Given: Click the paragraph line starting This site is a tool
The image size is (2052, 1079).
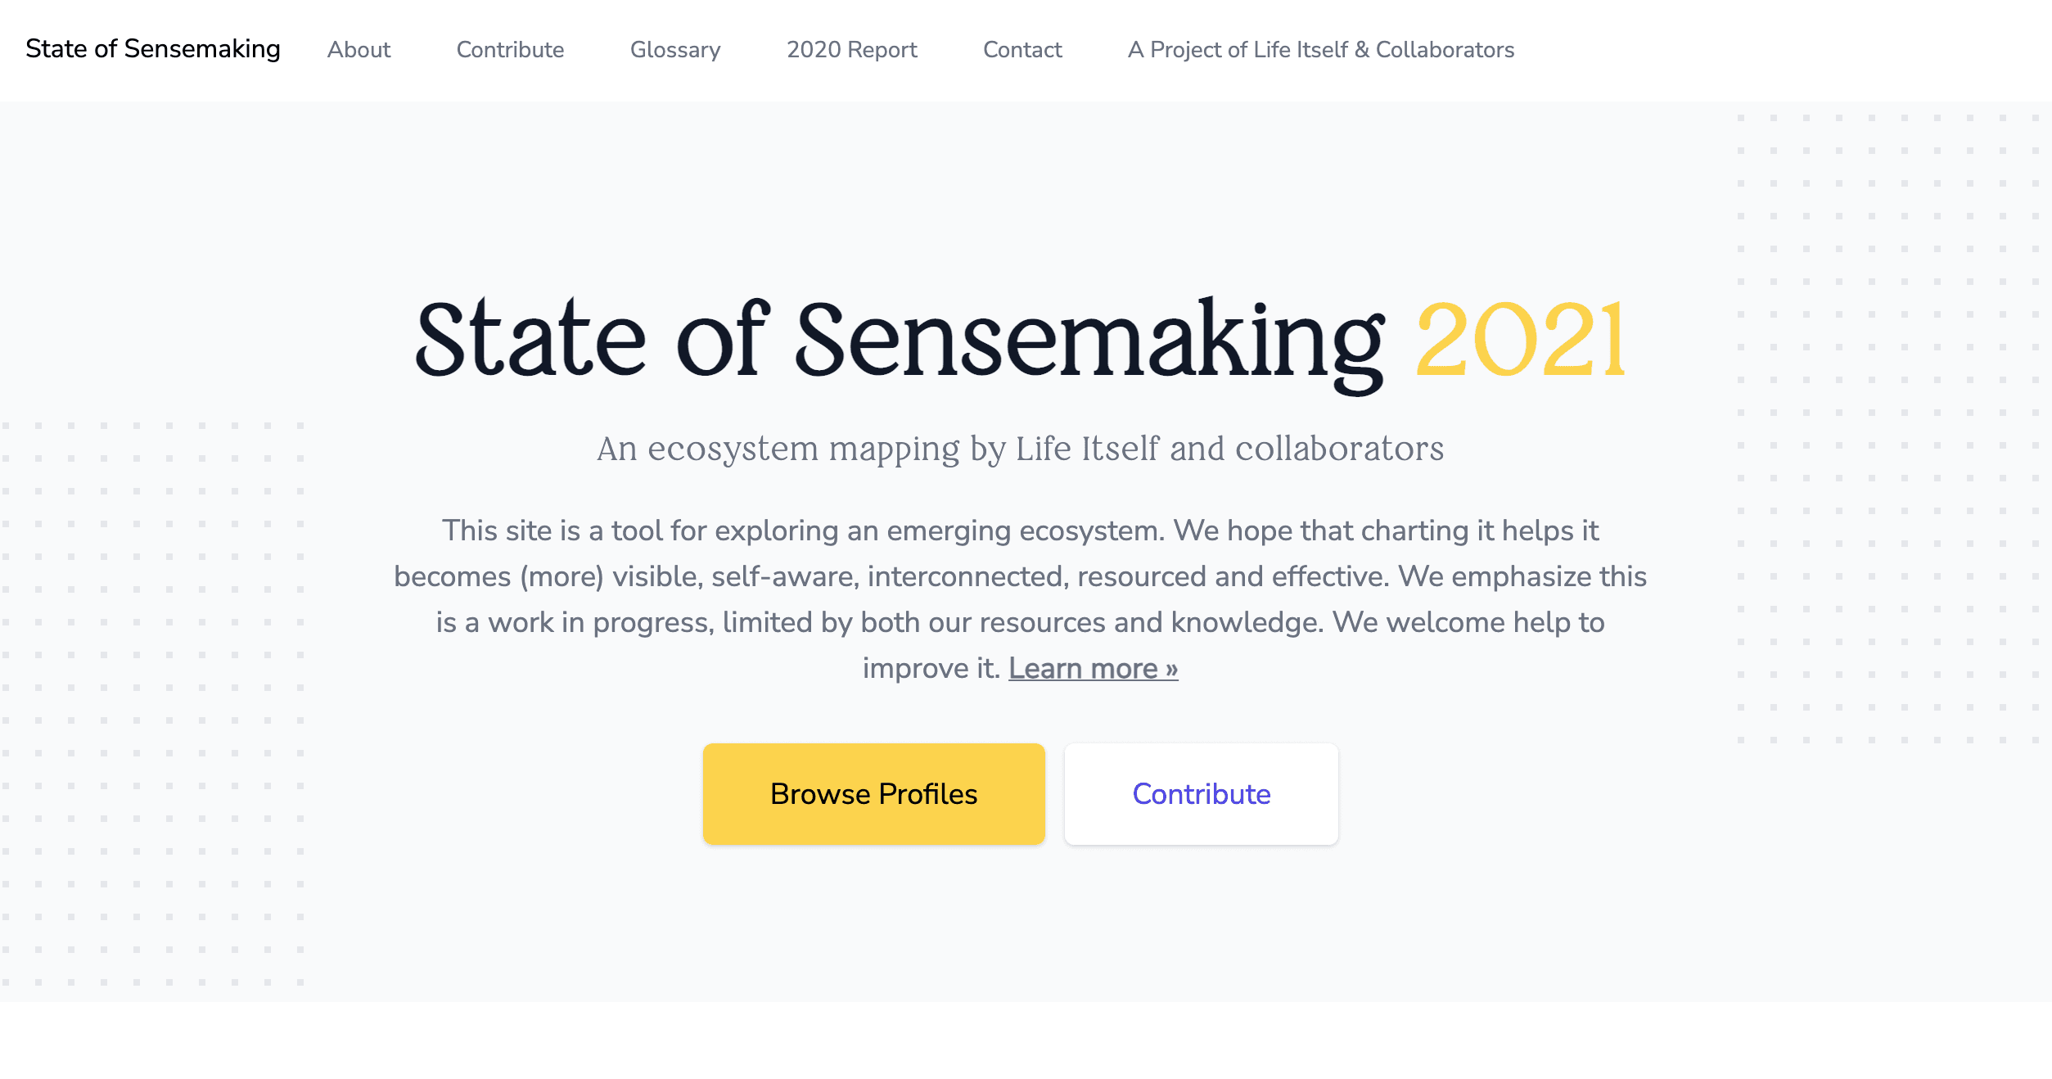Looking at the screenshot, I should [1020, 530].
